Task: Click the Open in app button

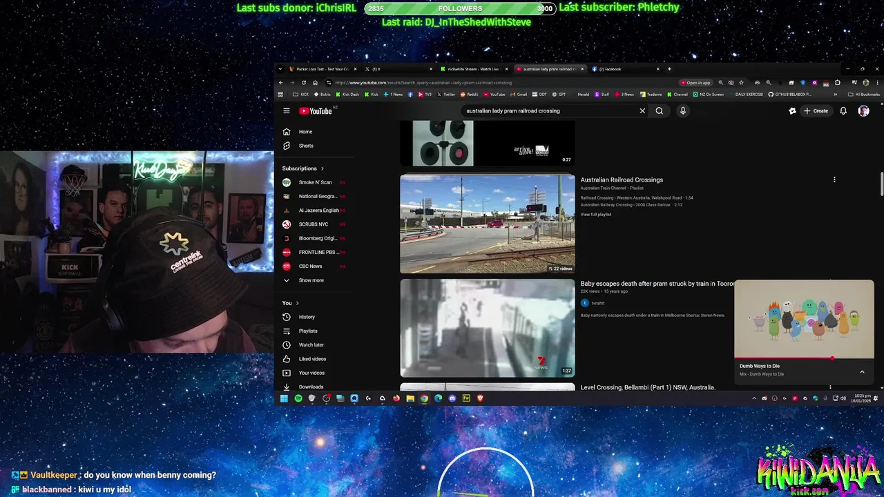Action: coord(696,82)
